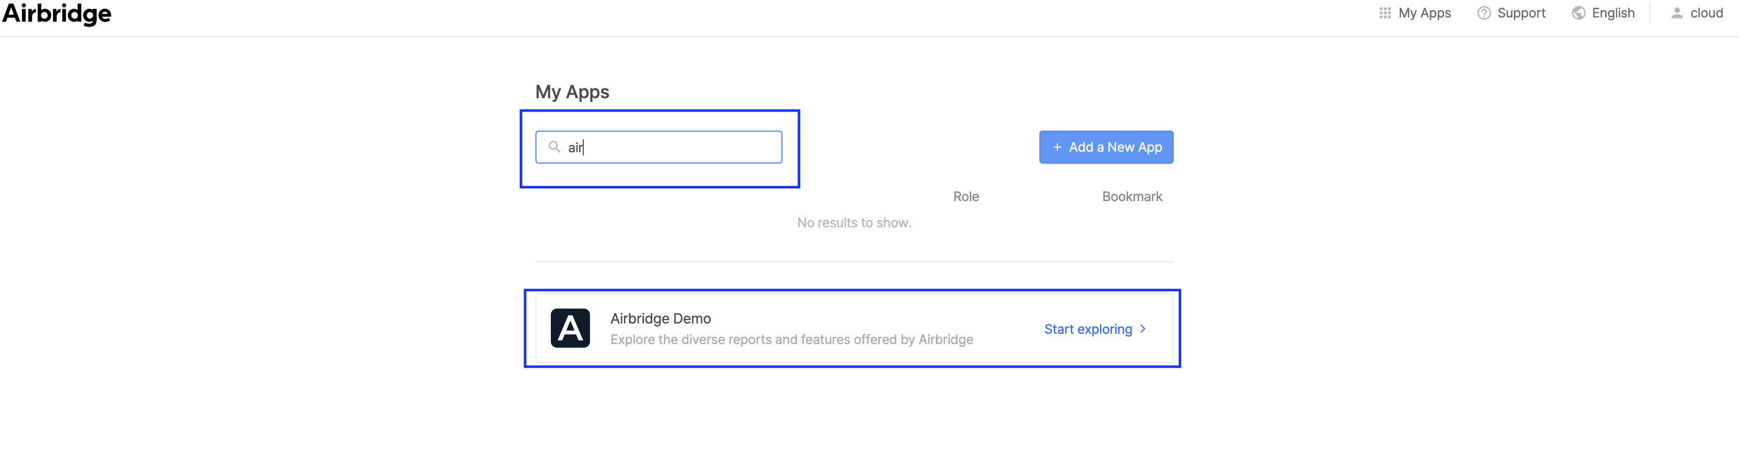This screenshot has width=1739, height=468.
Task: Click the plus icon on Add button
Action: coord(1056,147)
